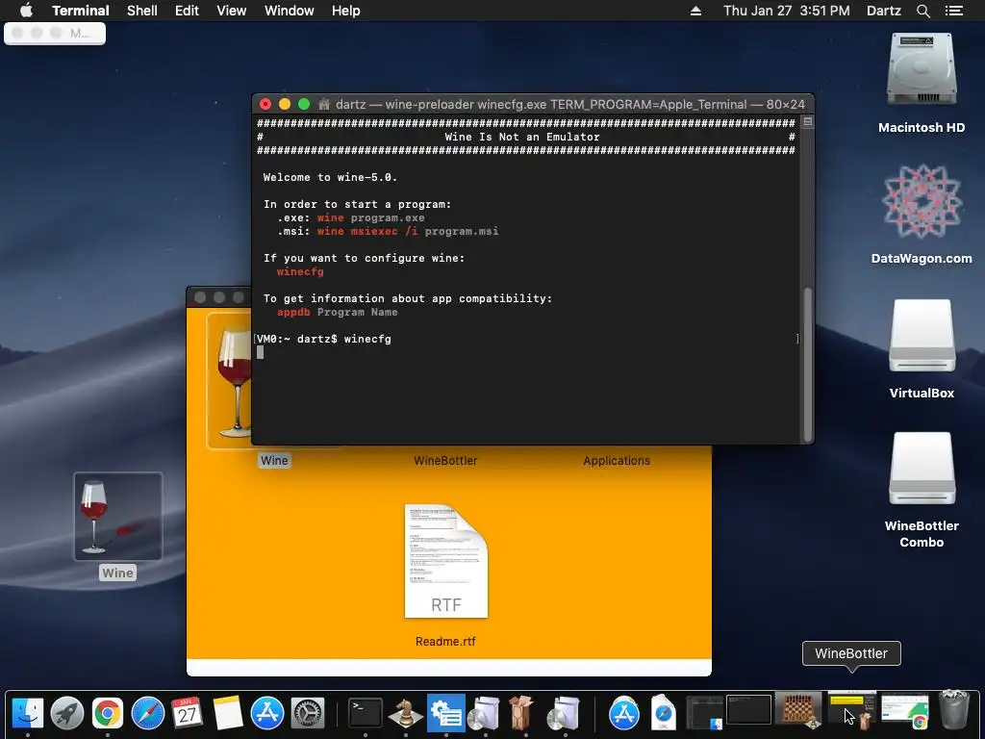Open the Shell menu
The height and width of the screenshot is (739, 985).
(x=142, y=11)
